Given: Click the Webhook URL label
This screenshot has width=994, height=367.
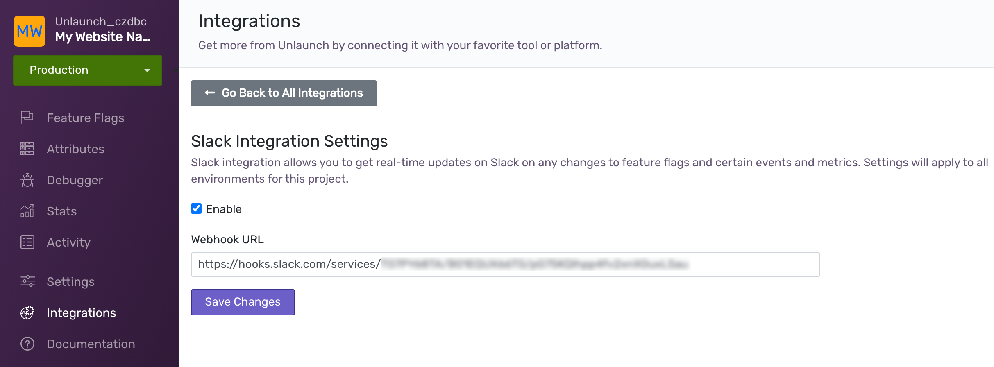Looking at the screenshot, I should click(227, 240).
